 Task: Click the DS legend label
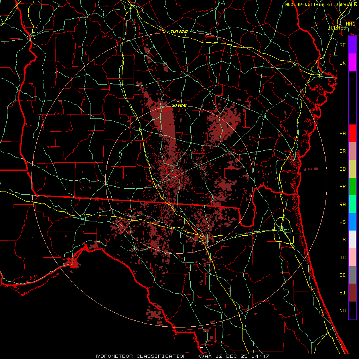pyautogui.click(x=342, y=240)
